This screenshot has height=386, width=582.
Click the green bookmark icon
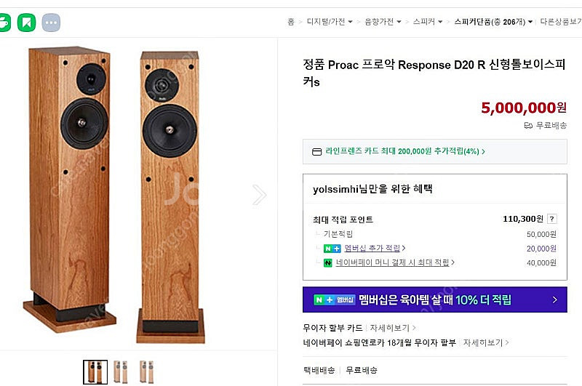[27, 22]
